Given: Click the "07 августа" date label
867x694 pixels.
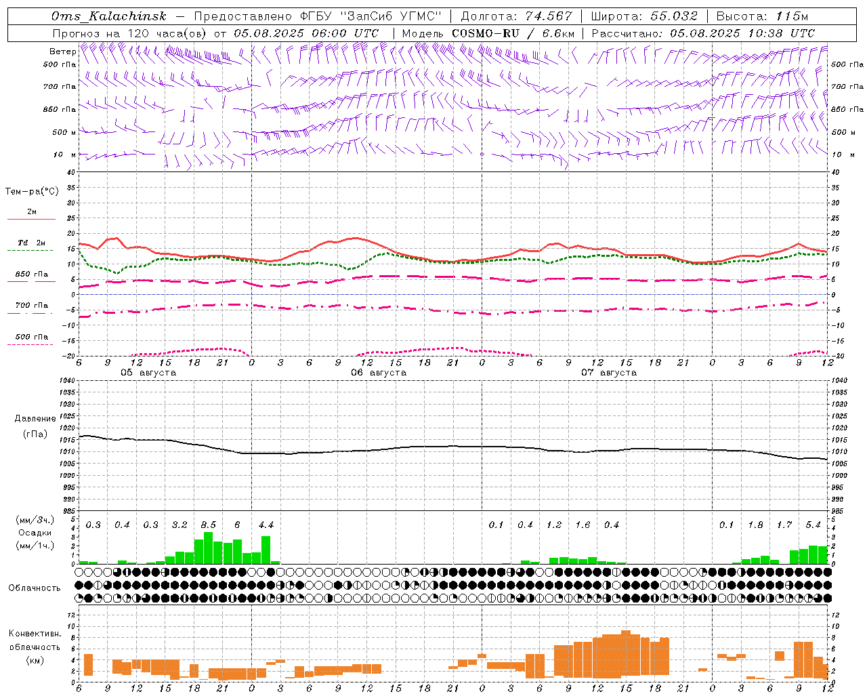Looking at the screenshot, I should [609, 373].
